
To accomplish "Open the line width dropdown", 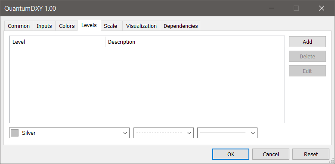I will click(227, 133).
